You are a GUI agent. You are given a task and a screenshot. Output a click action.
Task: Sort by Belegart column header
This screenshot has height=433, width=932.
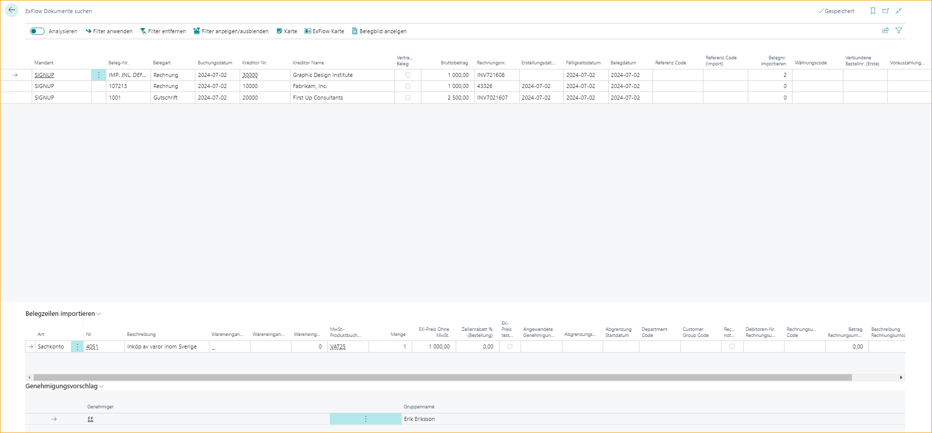click(x=162, y=63)
